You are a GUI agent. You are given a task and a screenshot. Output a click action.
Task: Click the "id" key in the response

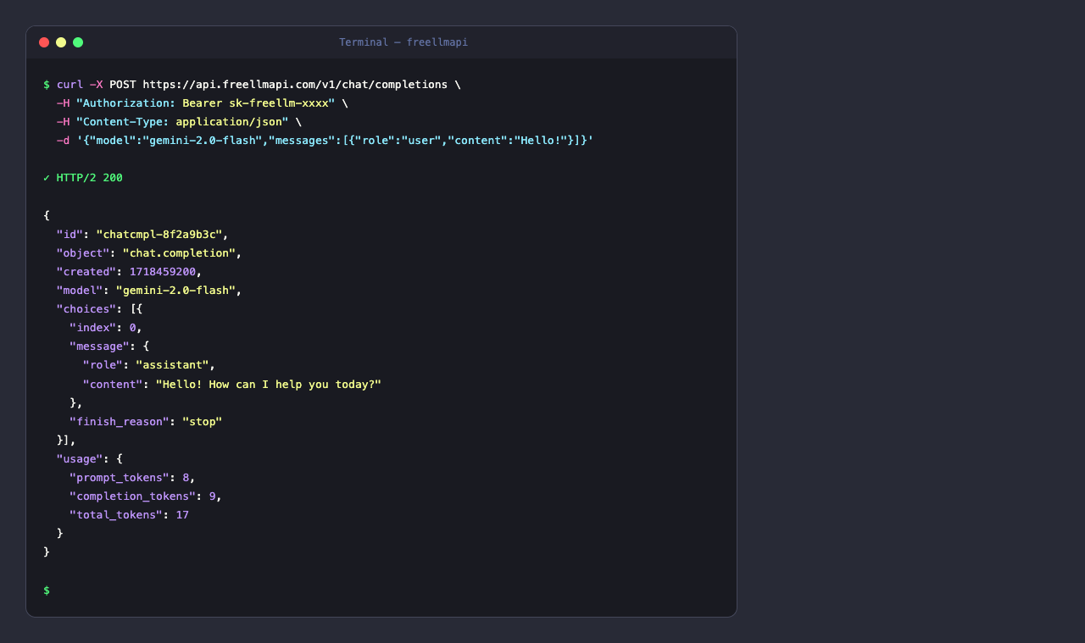[70, 235]
